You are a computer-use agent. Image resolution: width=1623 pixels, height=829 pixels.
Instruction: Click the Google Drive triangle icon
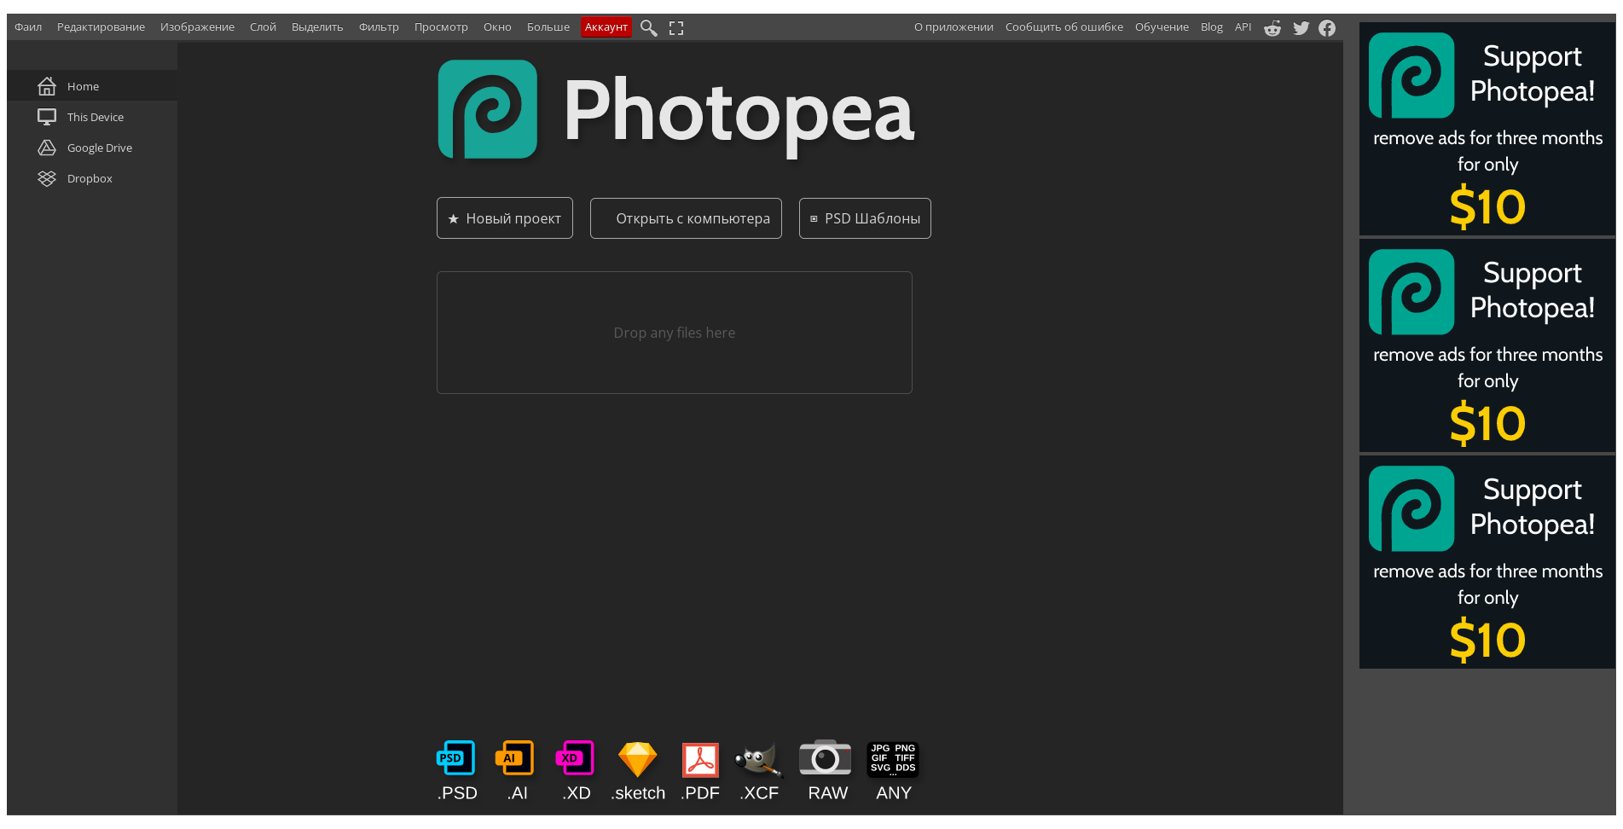47,148
